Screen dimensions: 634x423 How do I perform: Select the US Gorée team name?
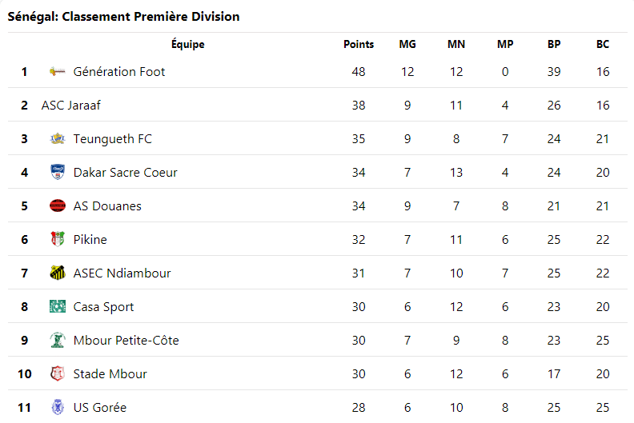click(x=100, y=408)
